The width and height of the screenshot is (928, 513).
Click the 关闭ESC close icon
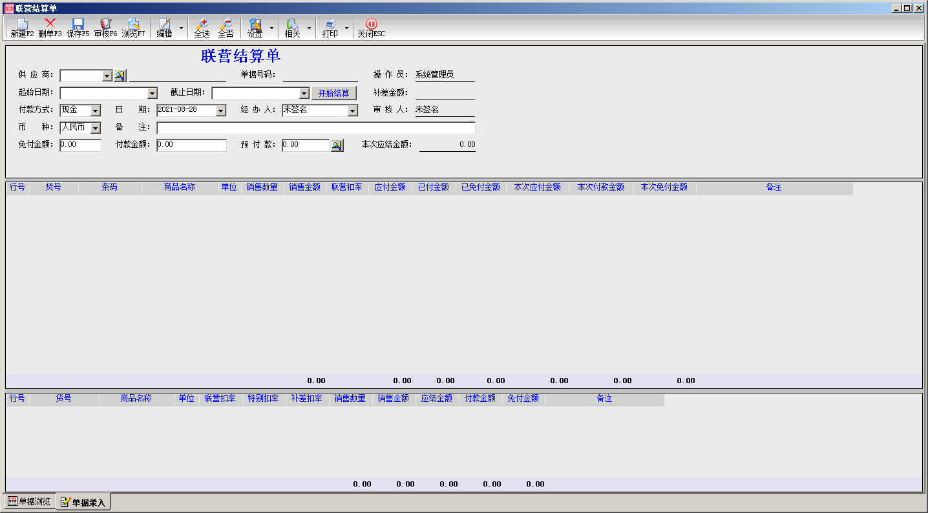pyautogui.click(x=371, y=28)
